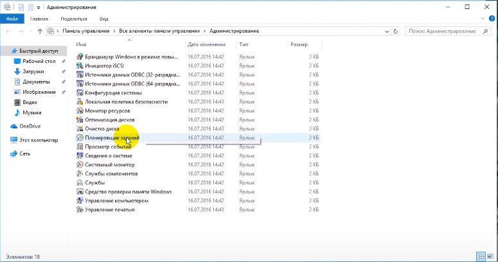Refresh the Администрирование folder view

[395, 31]
